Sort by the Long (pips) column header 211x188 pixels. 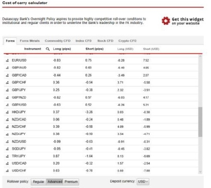tap(62, 49)
